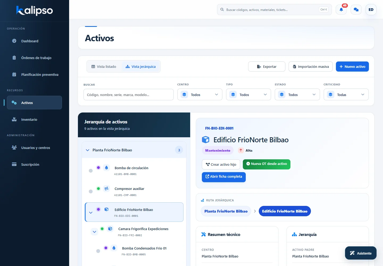
Task: Select the Bomba Condensados Frio 01 tree row
Action: tap(138, 251)
